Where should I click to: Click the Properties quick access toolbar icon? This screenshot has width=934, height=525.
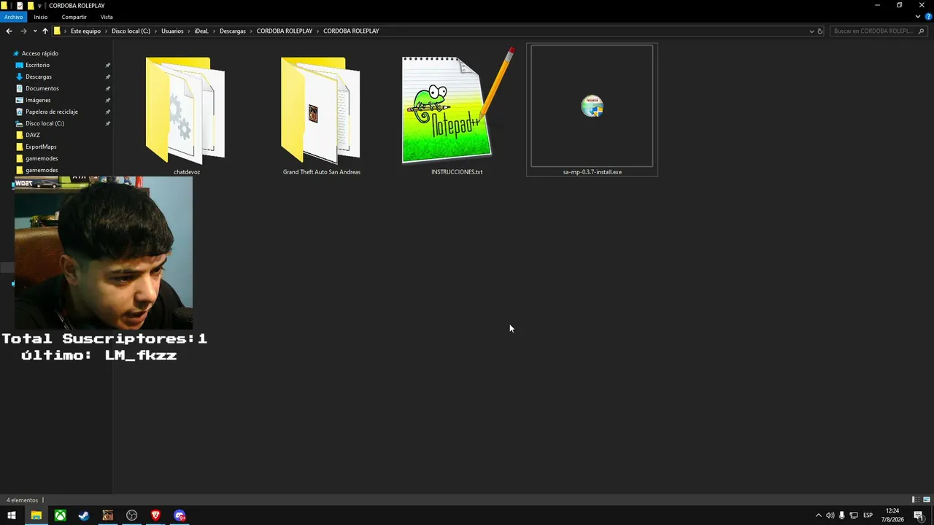(x=20, y=6)
